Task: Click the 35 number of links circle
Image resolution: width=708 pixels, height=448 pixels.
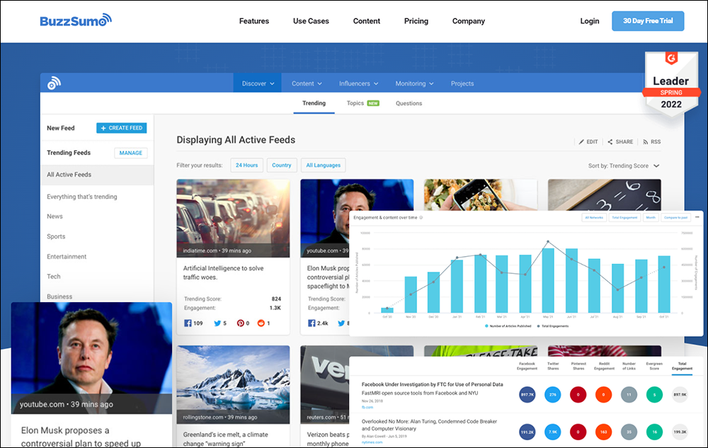Action: pos(629,432)
